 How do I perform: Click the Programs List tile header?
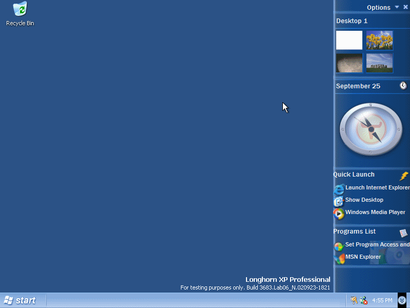(x=354, y=232)
